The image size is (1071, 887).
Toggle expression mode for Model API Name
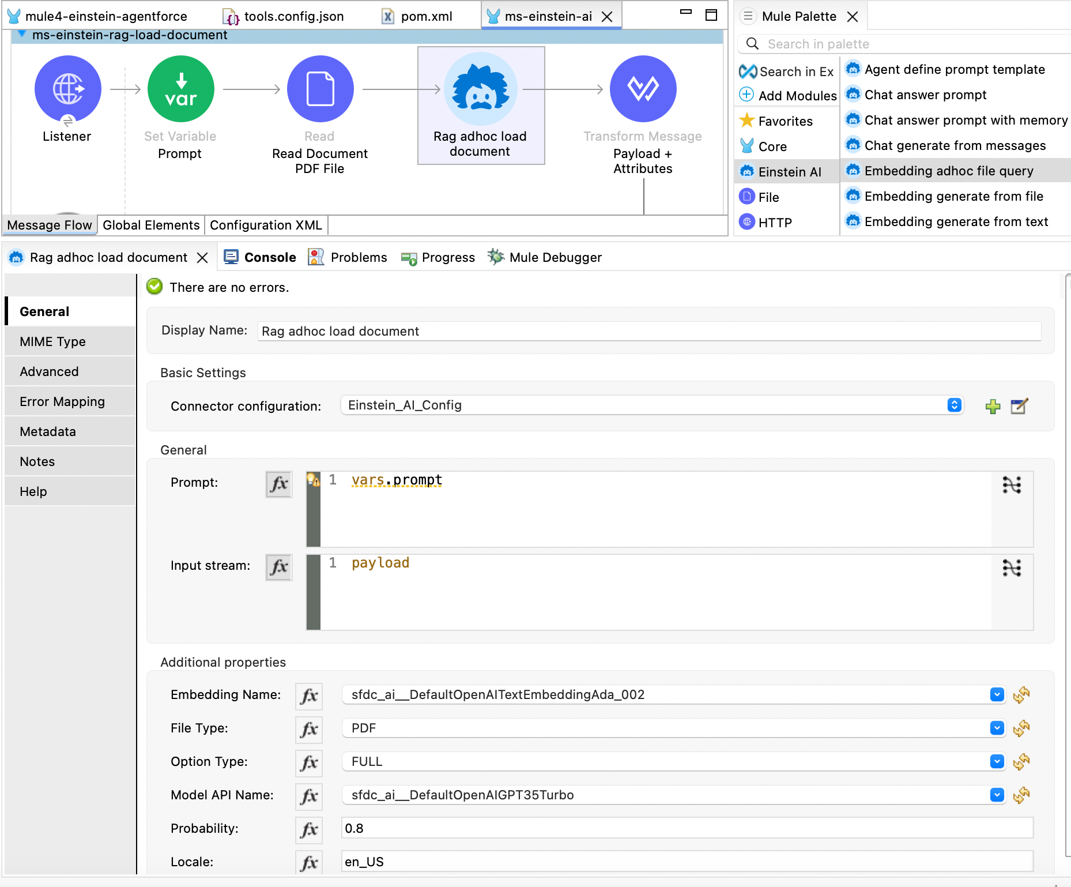point(309,796)
